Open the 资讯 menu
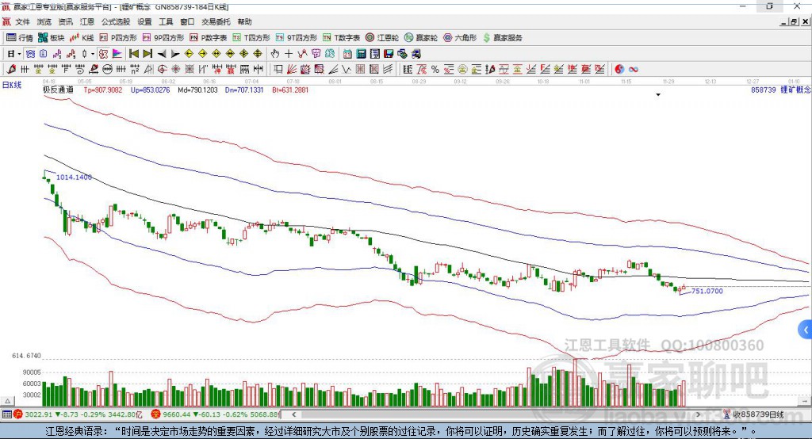The image size is (812, 439). 65,21
